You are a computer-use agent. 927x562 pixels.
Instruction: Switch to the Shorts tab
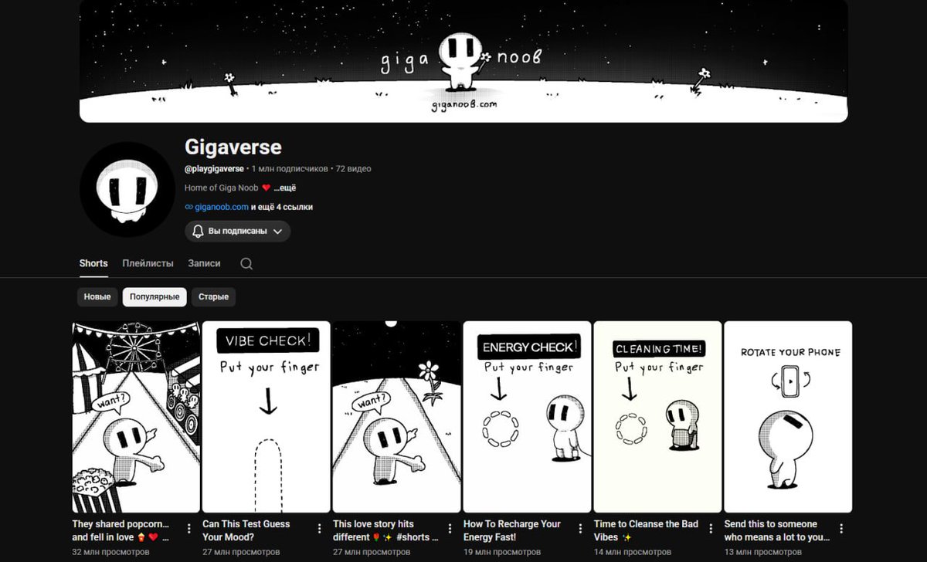pos(93,263)
